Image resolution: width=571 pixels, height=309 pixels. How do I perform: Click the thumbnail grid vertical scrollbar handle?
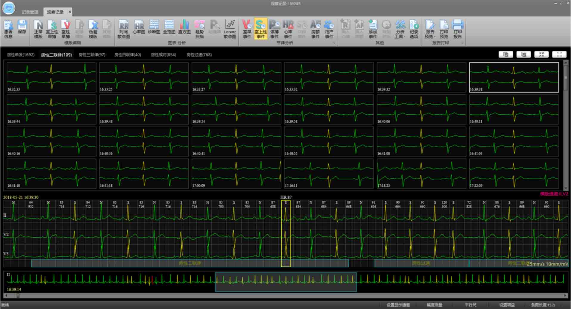pyautogui.click(x=566, y=78)
